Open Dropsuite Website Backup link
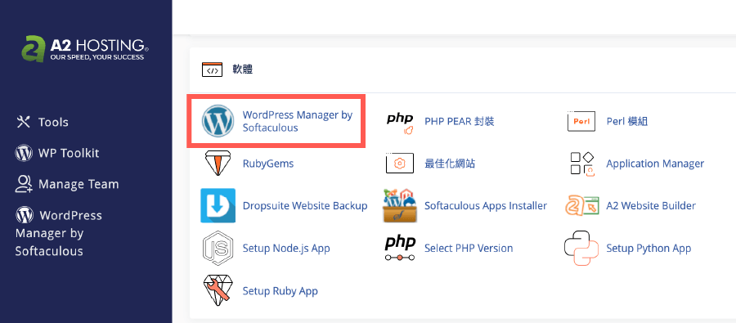The height and width of the screenshot is (323, 736). click(x=305, y=205)
